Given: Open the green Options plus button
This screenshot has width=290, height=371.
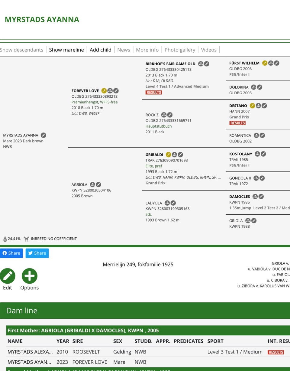Looking at the screenshot, I should pos(30,276).
